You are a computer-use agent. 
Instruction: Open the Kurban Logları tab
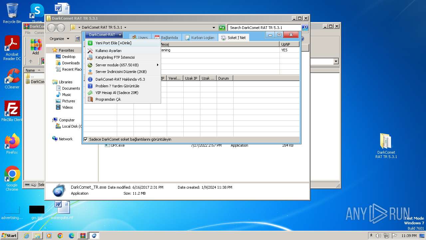200,38
